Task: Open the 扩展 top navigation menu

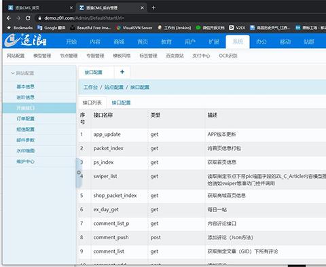Action: [214, 41]
